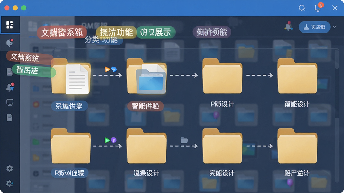Click the purple round icon beside the green play icon
Image resolution: width=344 pixels, height=193 pixels.
(114, 140)
